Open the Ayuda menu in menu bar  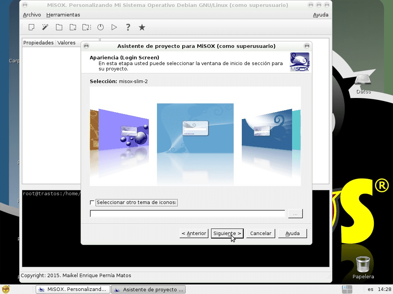(x=320, y=15)
